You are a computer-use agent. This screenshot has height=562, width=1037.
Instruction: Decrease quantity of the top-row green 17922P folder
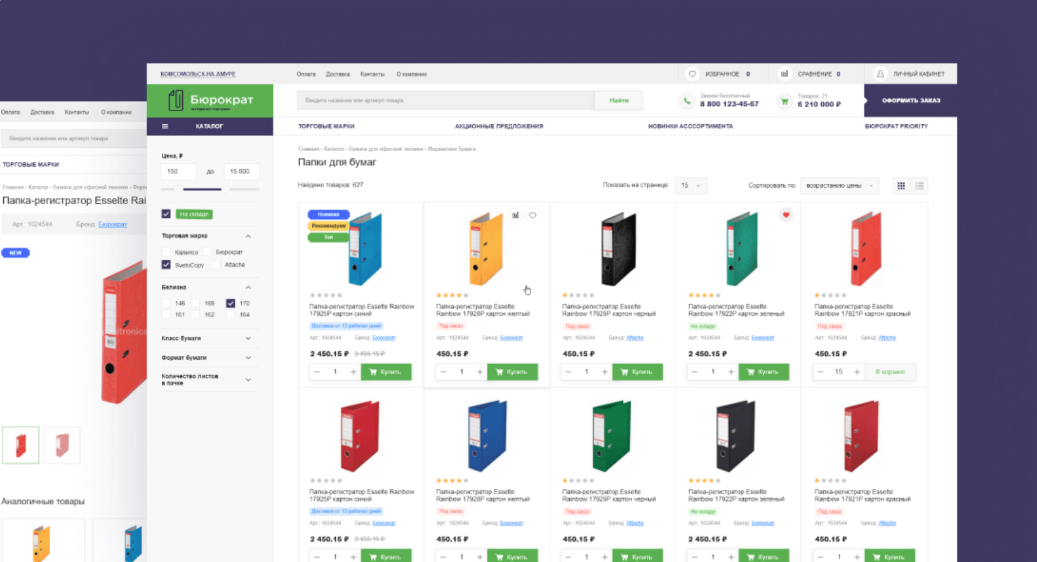[694, 372]
